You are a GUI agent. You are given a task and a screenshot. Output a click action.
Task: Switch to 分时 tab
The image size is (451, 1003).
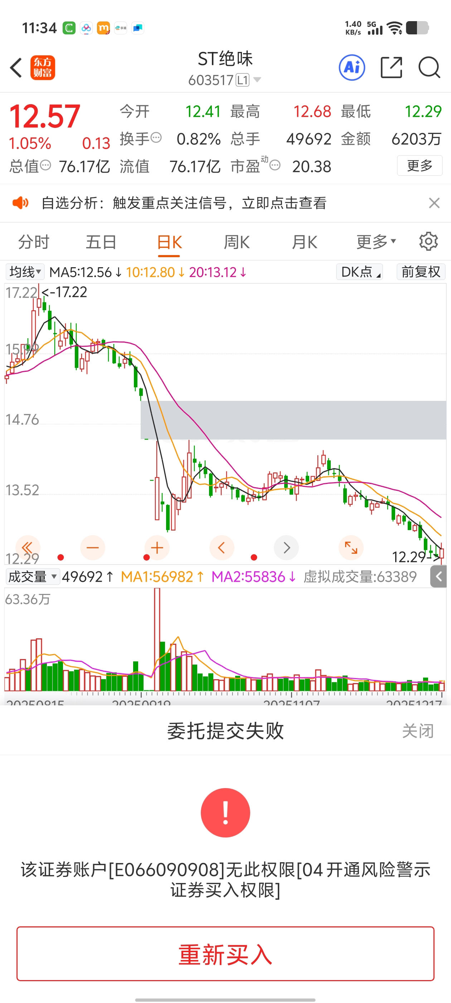(x=34, y=242)
